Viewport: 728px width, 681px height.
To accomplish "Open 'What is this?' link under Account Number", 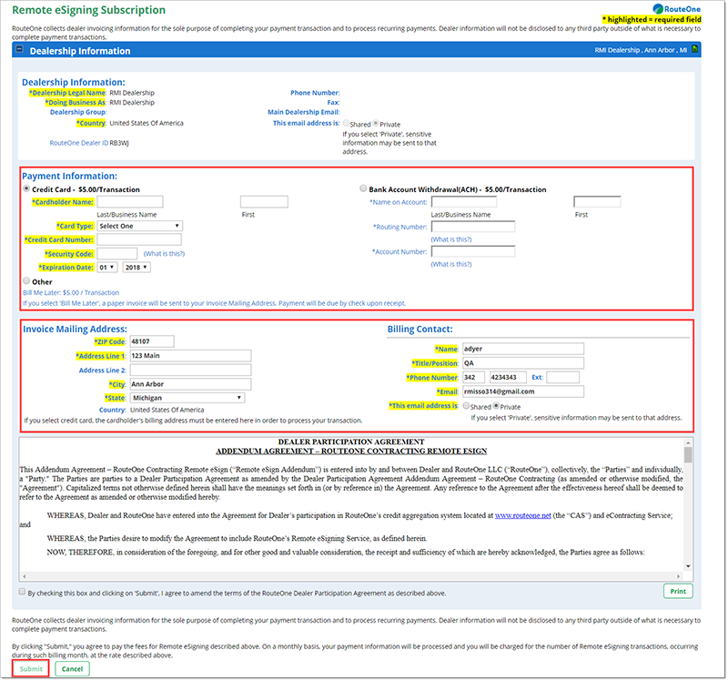I will pyautogui.click(x=450, y=264).
